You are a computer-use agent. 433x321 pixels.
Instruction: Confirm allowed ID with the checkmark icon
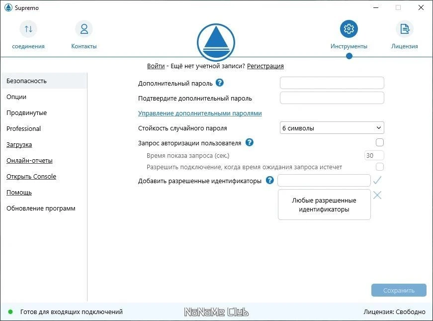(377, 180)
